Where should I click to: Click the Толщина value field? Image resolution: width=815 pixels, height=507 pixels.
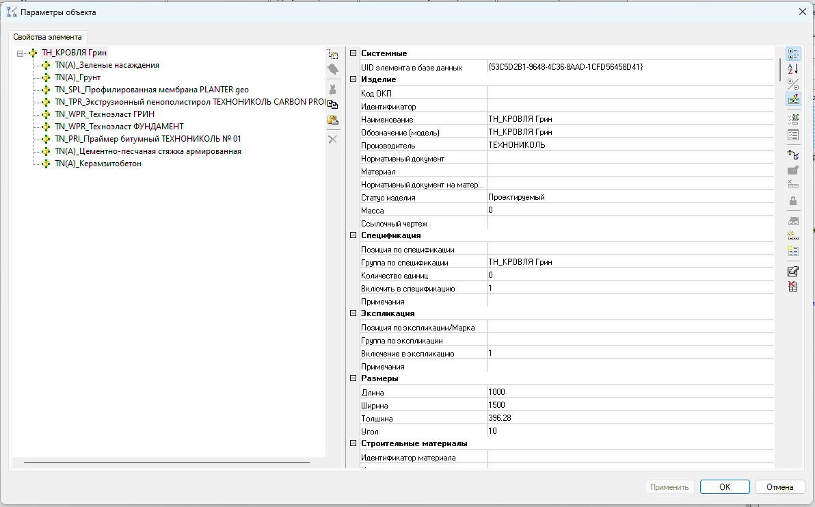point(629,418)
